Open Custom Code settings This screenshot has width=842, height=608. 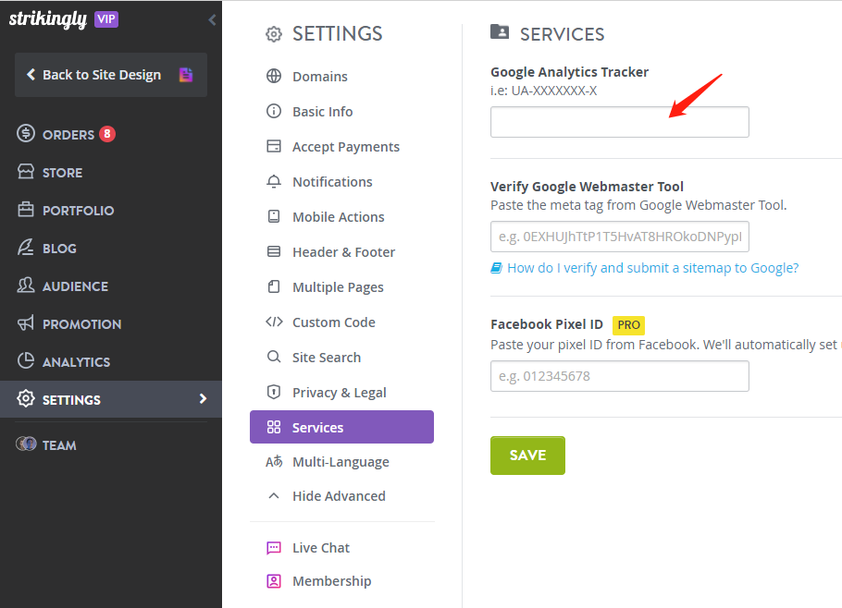(x=333, y=322)
